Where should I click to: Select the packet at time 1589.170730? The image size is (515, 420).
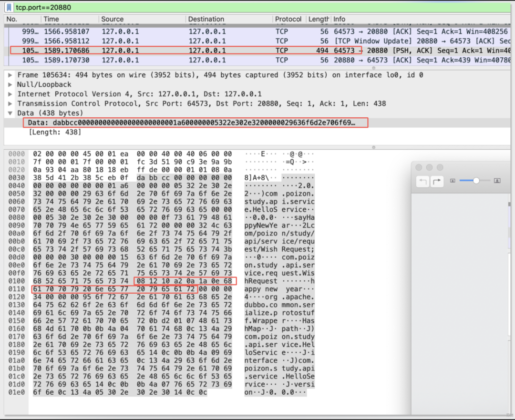click(257, 60)
